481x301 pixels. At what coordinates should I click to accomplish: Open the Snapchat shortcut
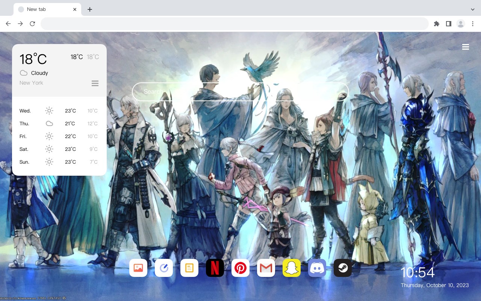292,268
